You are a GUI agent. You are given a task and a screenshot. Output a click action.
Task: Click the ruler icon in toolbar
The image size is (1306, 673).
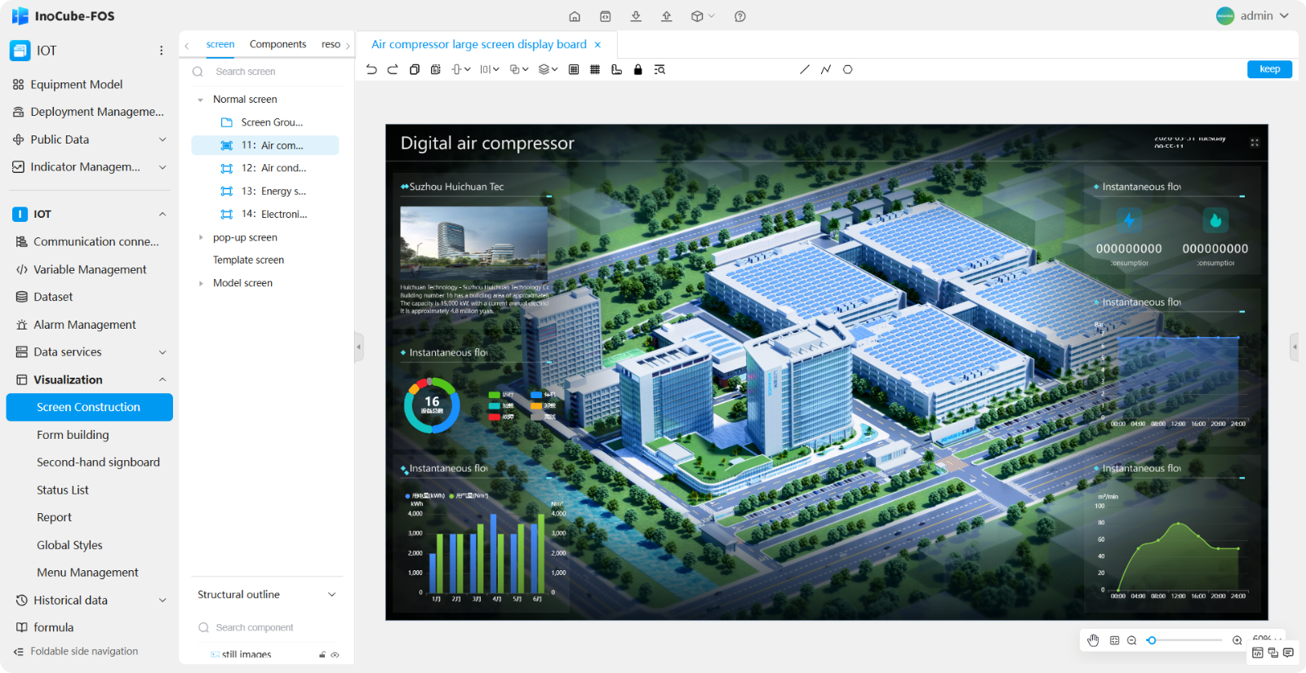tap(616, 69)
